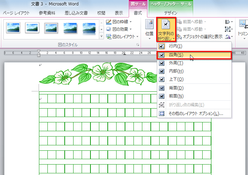Apply the fifth picture style with reflection
The image size is (248, 175).
[x=89, y=29]
